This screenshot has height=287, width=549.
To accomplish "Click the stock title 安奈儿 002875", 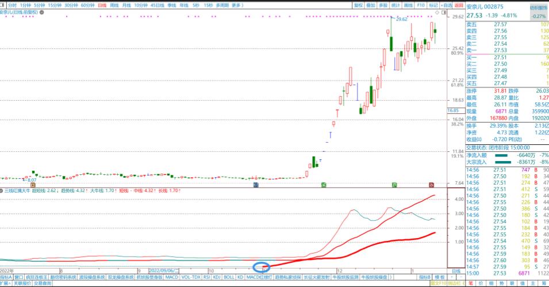I will tap(485, 7).
